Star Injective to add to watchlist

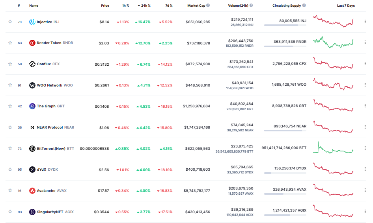point(10,22)
